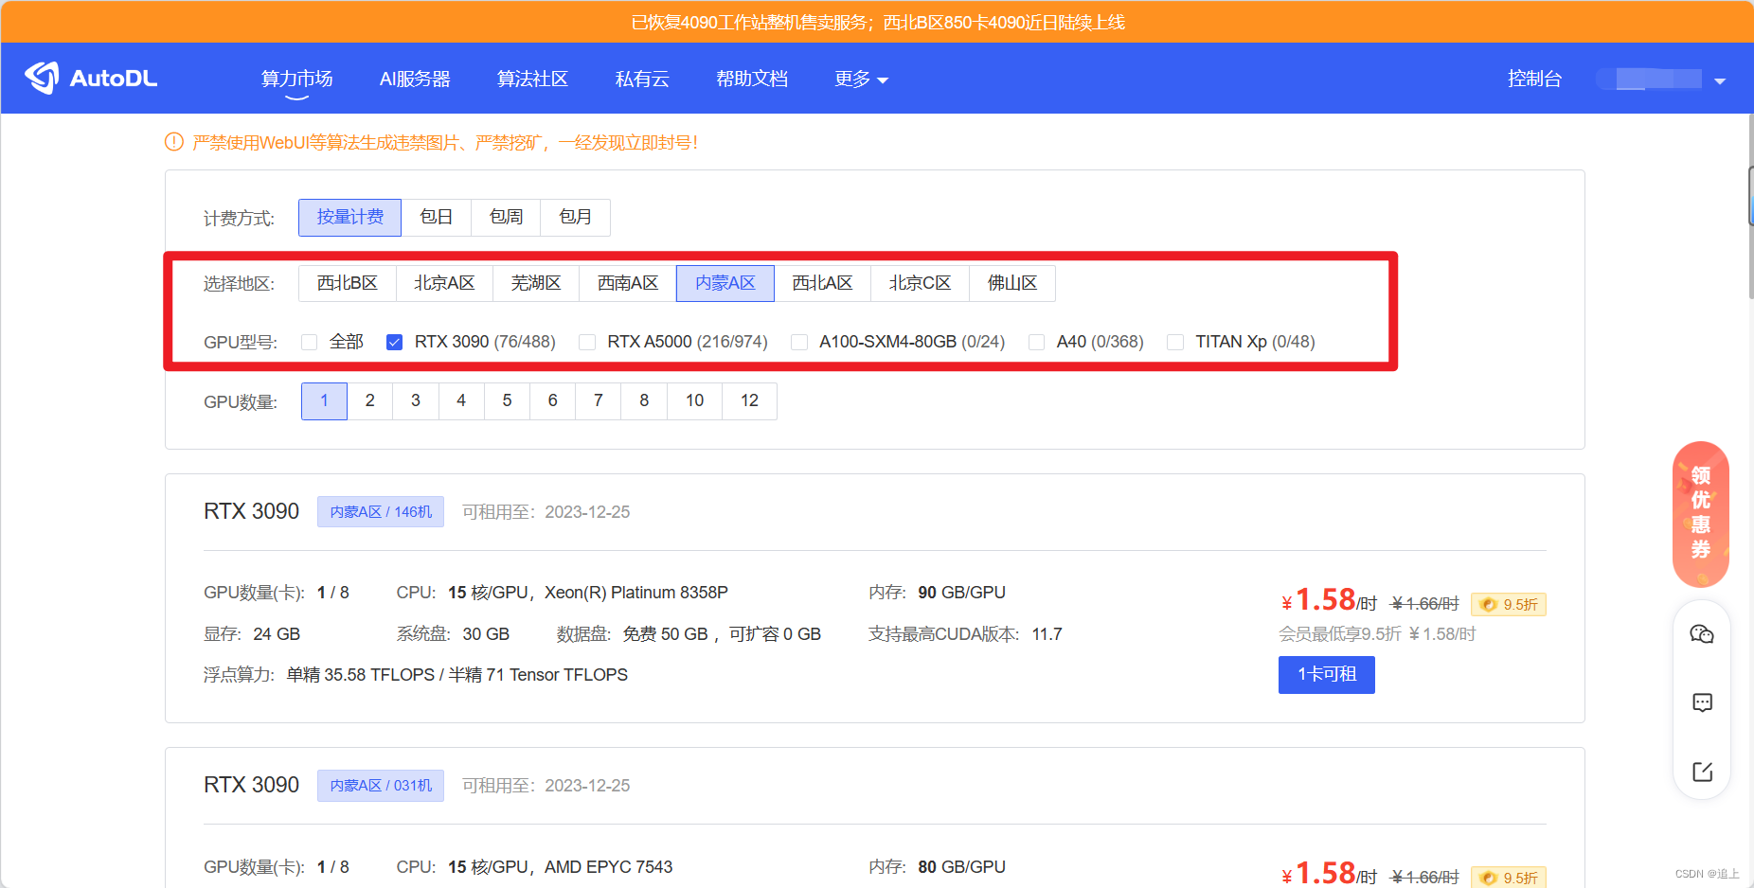Set GPU count to 4
The height and width of the screenshot is (888, 1754).
coord(461,400)
